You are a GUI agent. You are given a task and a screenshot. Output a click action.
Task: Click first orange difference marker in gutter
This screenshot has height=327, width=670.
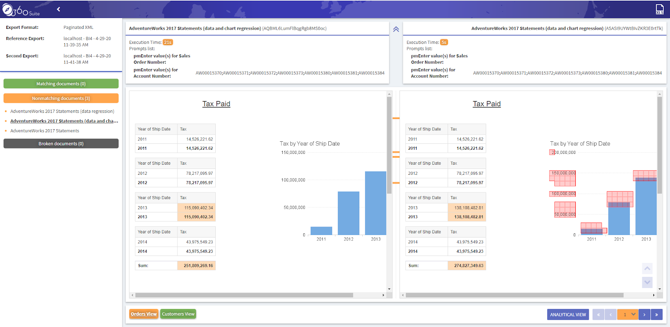396,118
